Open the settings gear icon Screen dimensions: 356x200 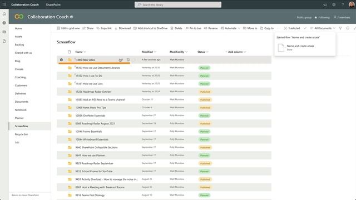pyautogui.click(x=334, y=4)
